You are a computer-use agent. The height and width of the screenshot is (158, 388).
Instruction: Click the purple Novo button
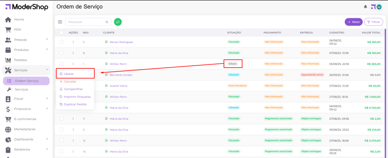[353, 22]
